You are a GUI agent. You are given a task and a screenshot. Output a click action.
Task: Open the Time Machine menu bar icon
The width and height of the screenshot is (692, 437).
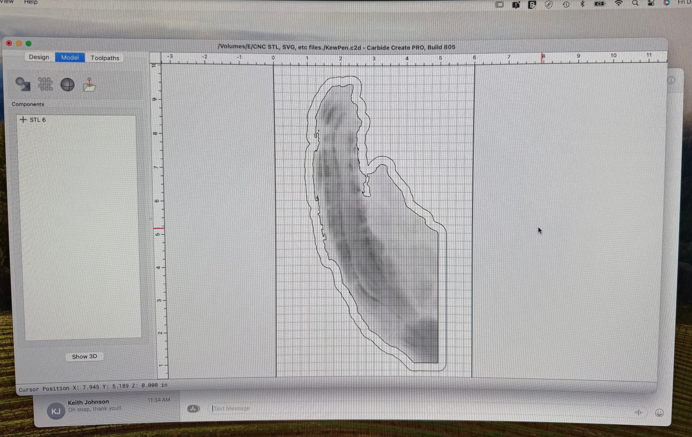coord(566,4)
